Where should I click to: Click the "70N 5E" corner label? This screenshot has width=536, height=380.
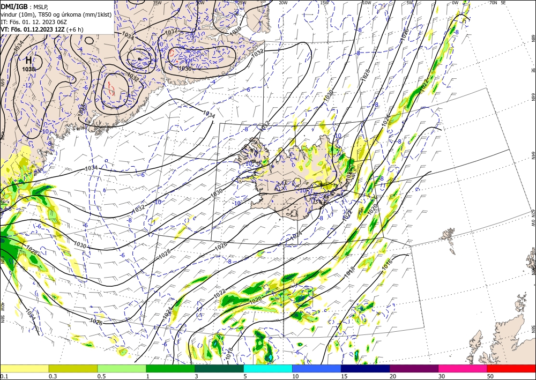coord(497,3)
